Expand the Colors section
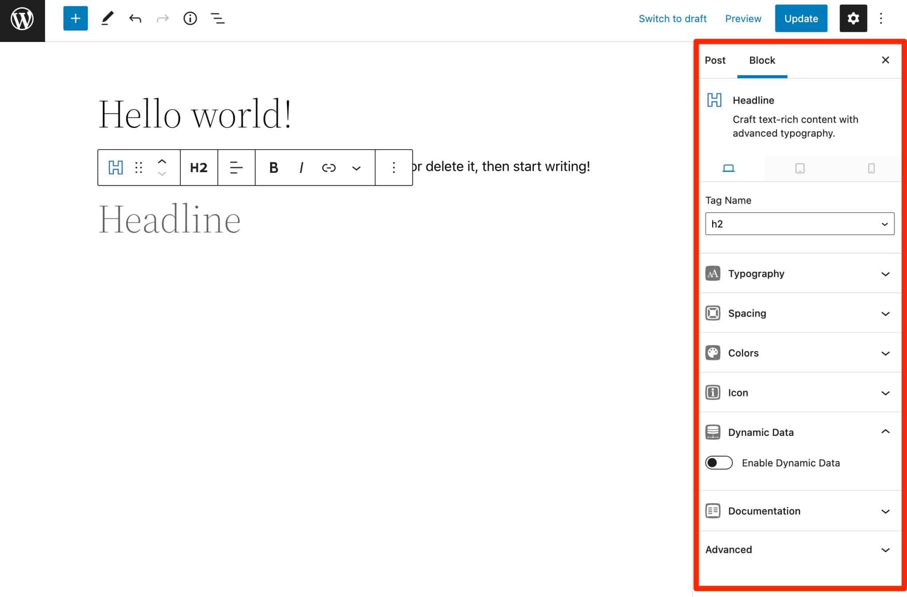This screenshot has height=597, width=907. (799, 353)
